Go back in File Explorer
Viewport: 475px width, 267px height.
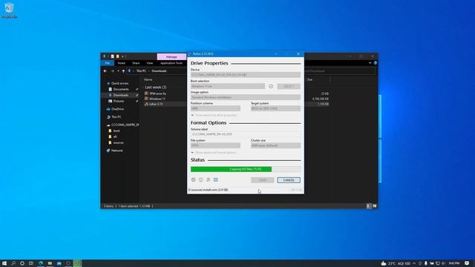105,71
